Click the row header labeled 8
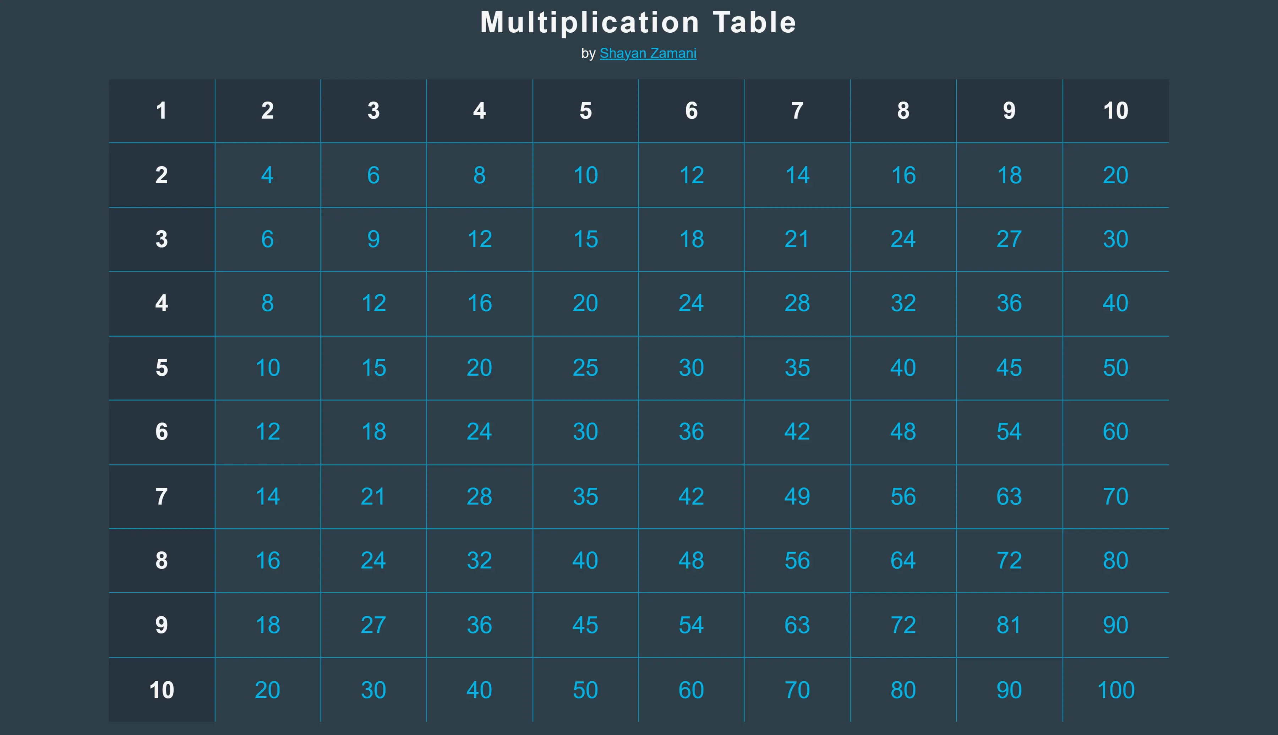This screenshot has width=1278, height=735. point(162,560)
